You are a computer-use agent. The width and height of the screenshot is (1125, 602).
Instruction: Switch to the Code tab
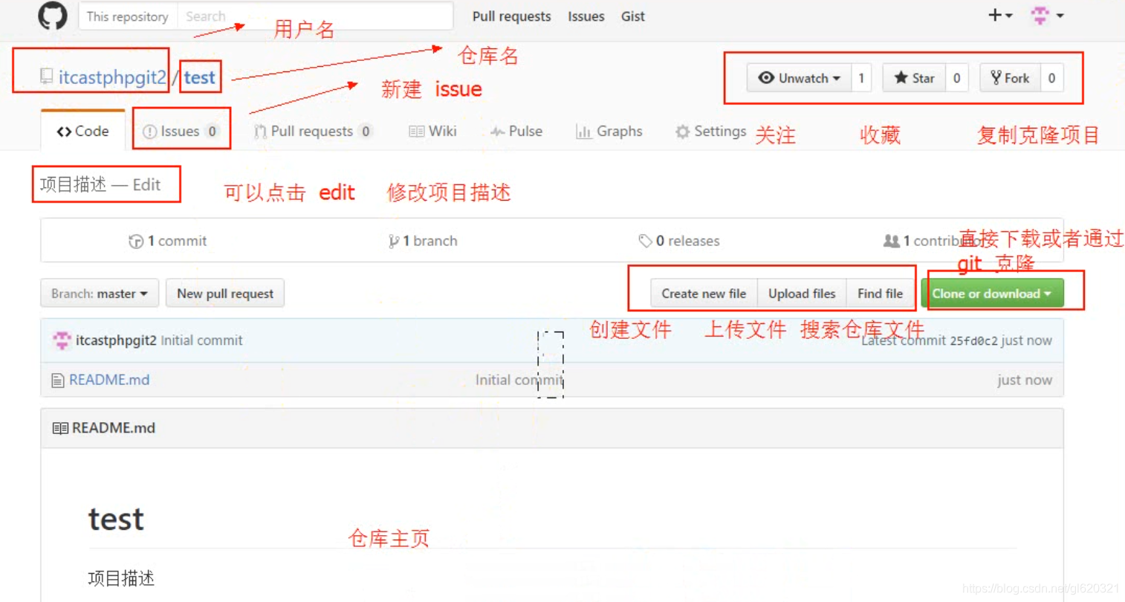[82, 131]
